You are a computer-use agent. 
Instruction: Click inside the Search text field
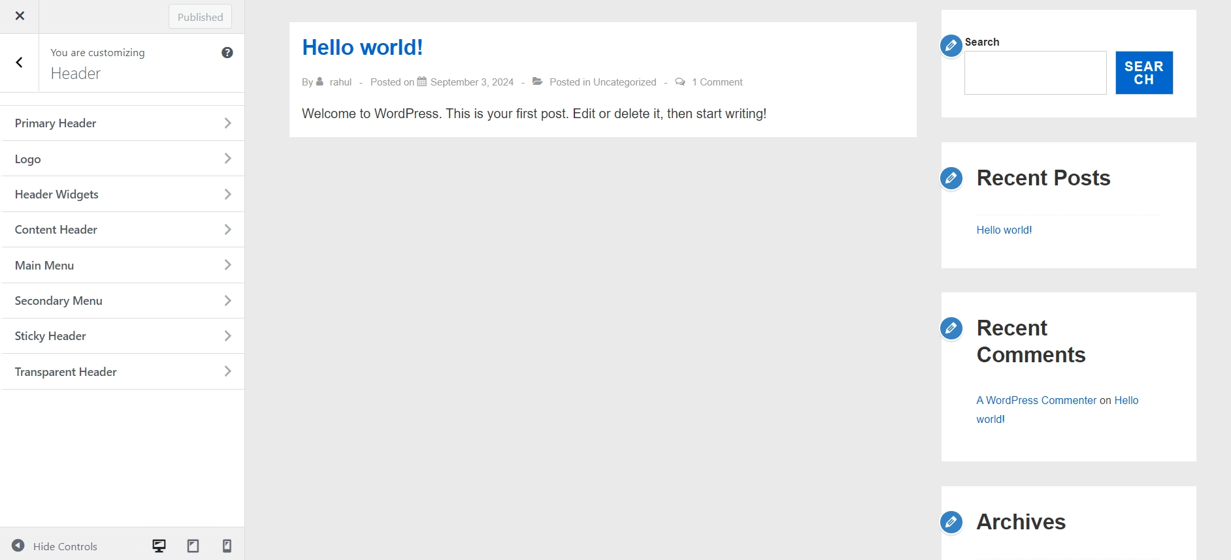tap(1035, 73)
